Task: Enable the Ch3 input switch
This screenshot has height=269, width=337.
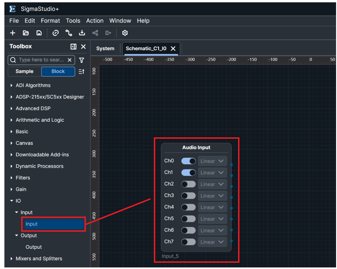Action: pyautogui.click(x=189, y=196)
